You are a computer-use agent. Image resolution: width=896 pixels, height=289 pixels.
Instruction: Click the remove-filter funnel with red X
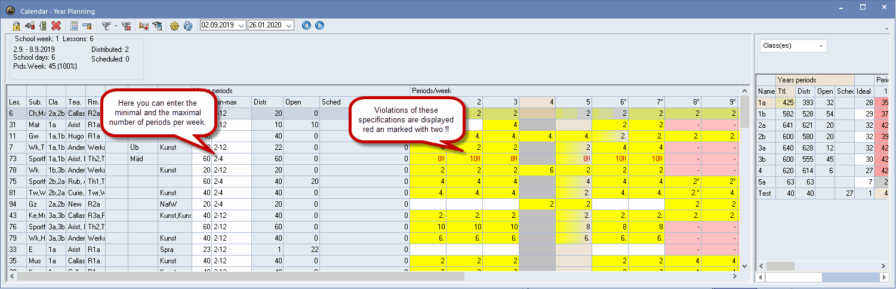pyautogui.click(x=126, y=26)
